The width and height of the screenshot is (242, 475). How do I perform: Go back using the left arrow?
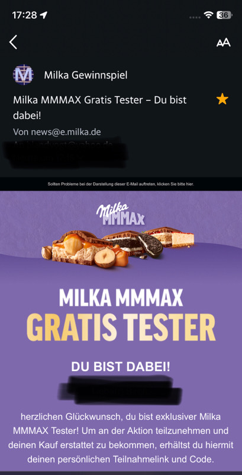point(13,42)
